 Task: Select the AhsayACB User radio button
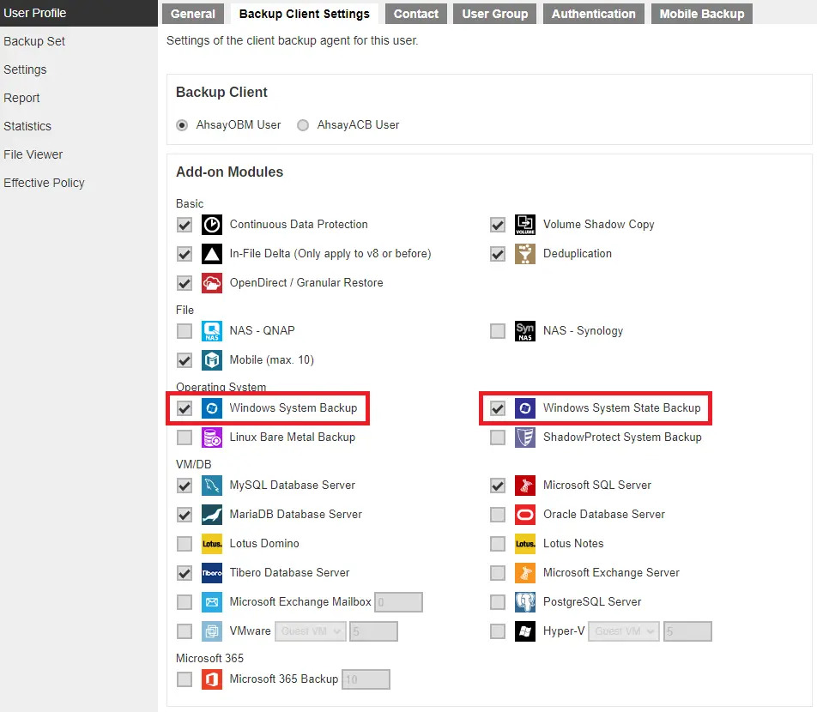pos(303,125)
